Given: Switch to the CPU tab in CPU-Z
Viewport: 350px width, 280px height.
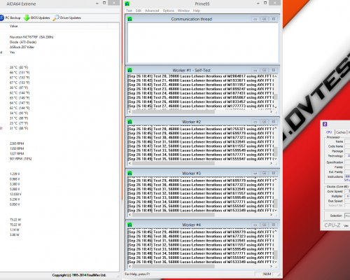Looking at the screenshot, I should pyautogui.click(x=329, y=132).
